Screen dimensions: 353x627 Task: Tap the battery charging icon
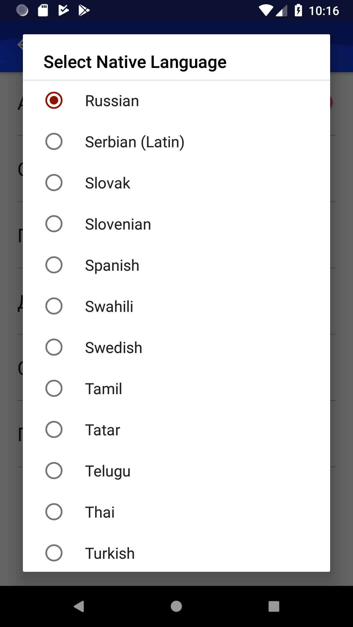(298, 10)
